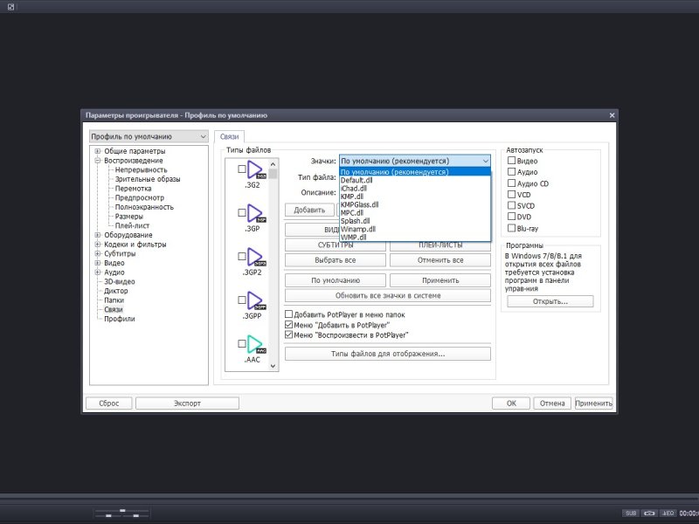Choose iChad.dll from the icons list
This screenshot has height=524, width=699.
point(415,188)
